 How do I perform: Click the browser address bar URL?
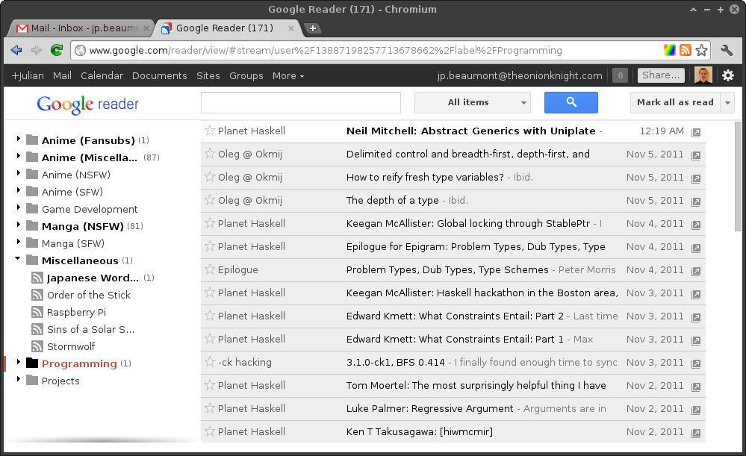(326, 51)
